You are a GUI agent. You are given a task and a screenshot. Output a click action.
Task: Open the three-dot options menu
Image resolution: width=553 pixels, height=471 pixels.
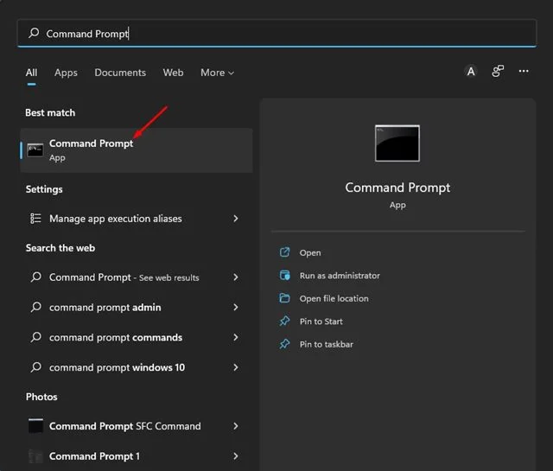(524, 71)
